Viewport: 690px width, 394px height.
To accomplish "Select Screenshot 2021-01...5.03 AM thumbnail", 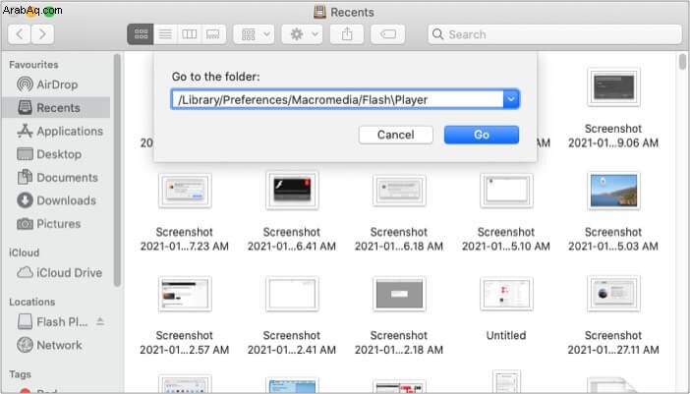I will pos(613,191).
